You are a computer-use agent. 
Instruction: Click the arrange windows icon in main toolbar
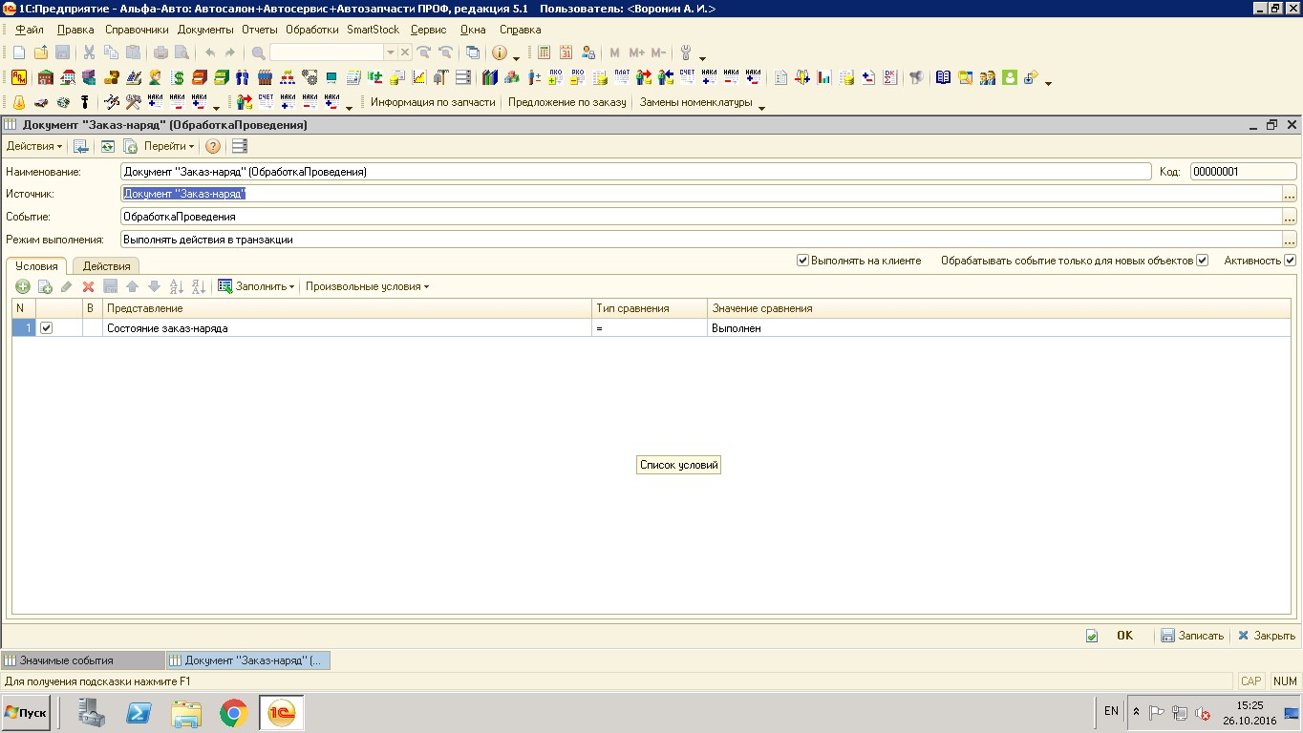(x=473, y=52)
